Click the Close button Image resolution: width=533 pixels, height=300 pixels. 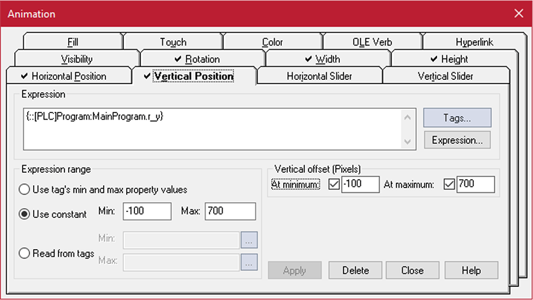click(412, 270)
